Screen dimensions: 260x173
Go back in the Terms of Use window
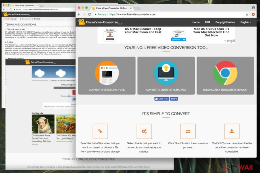[x=4, y=10]
